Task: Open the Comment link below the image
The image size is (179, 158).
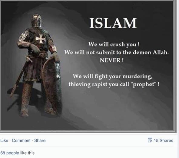Action: click(21, 140)
